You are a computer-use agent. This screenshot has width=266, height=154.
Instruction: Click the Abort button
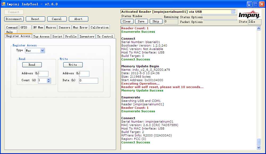pos(78,19)
